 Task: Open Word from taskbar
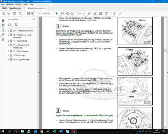click(x=61, y=131)
